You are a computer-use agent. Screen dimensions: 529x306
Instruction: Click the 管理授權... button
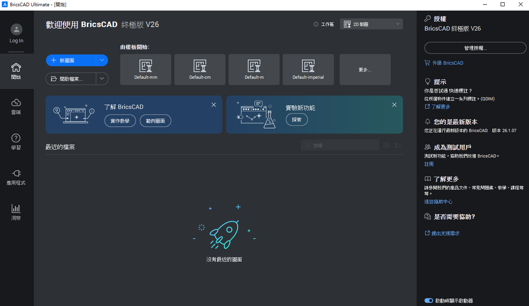pos(475,48)
